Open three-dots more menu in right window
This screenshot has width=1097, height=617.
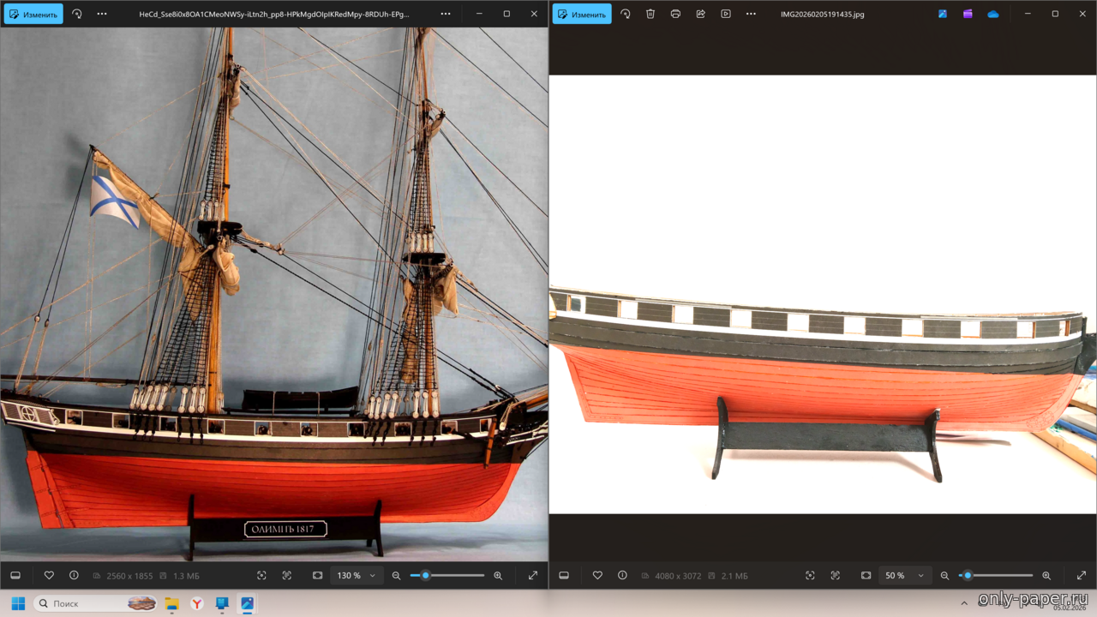(x=751, y=15)
